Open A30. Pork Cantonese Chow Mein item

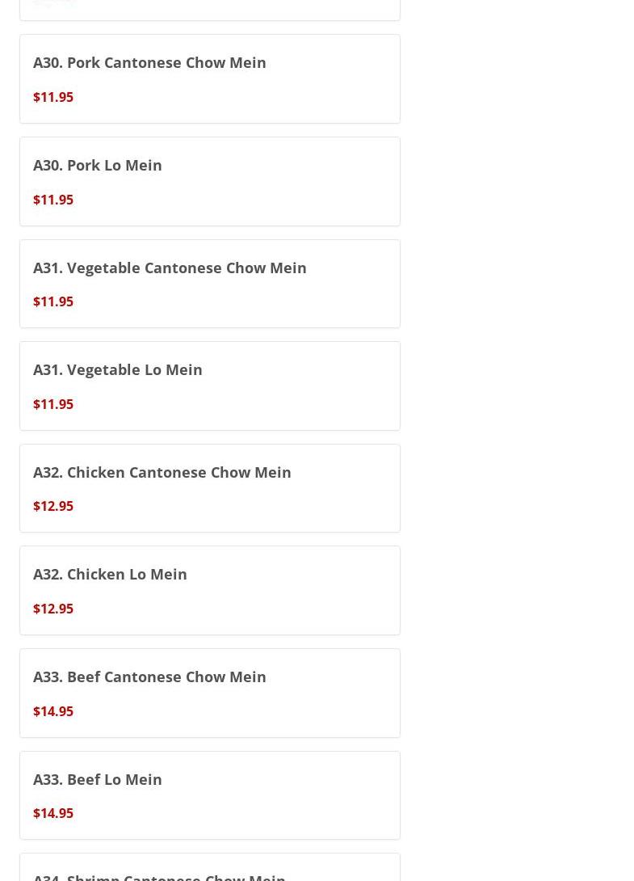(149, 62)
